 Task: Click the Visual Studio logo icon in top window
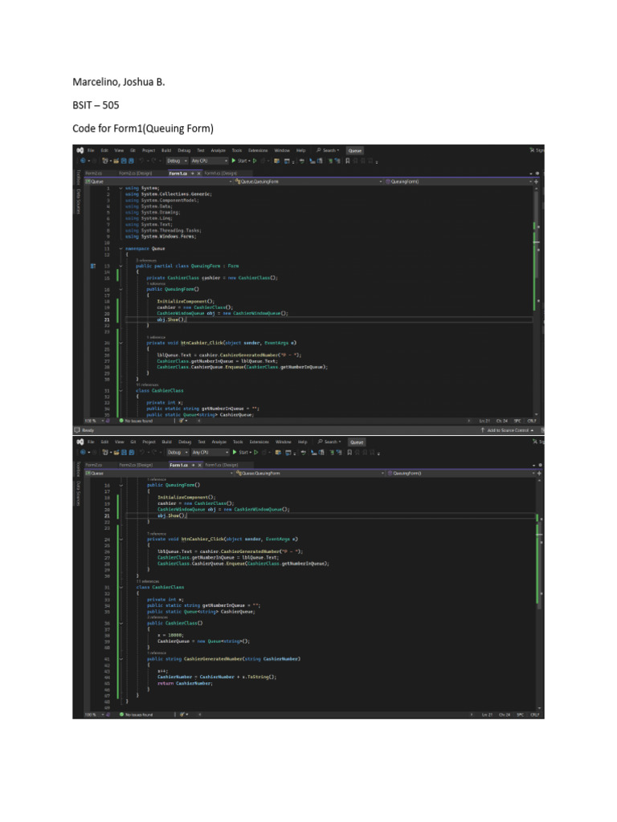point(80,150)
